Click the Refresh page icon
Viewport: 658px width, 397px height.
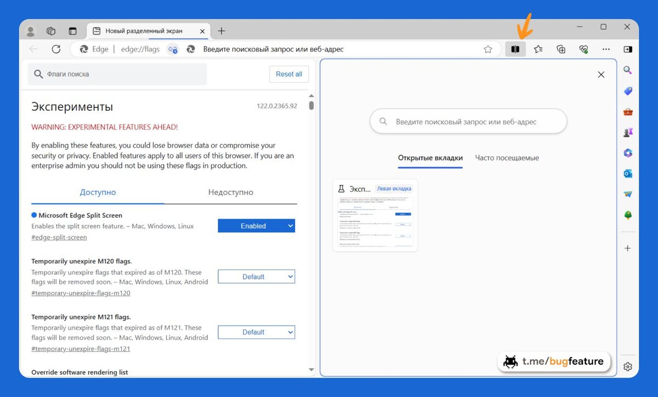tap(56, 49)
